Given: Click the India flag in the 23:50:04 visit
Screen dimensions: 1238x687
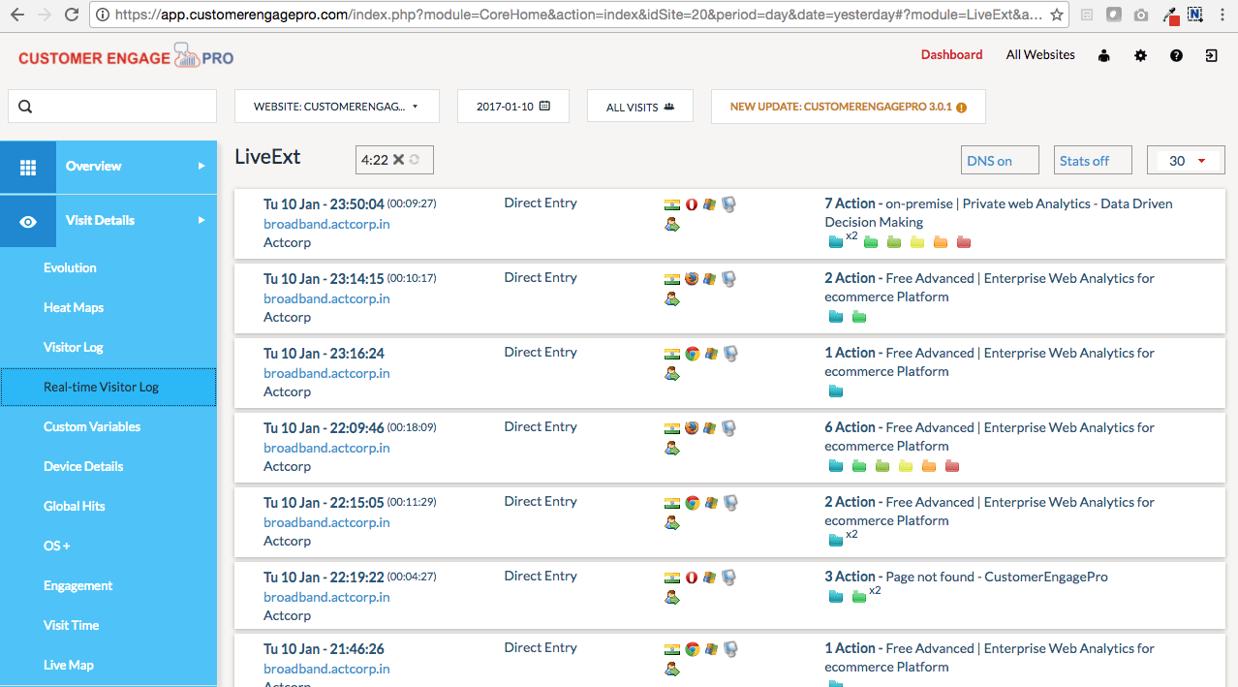Looking at the screenshot, I should 671,204.
